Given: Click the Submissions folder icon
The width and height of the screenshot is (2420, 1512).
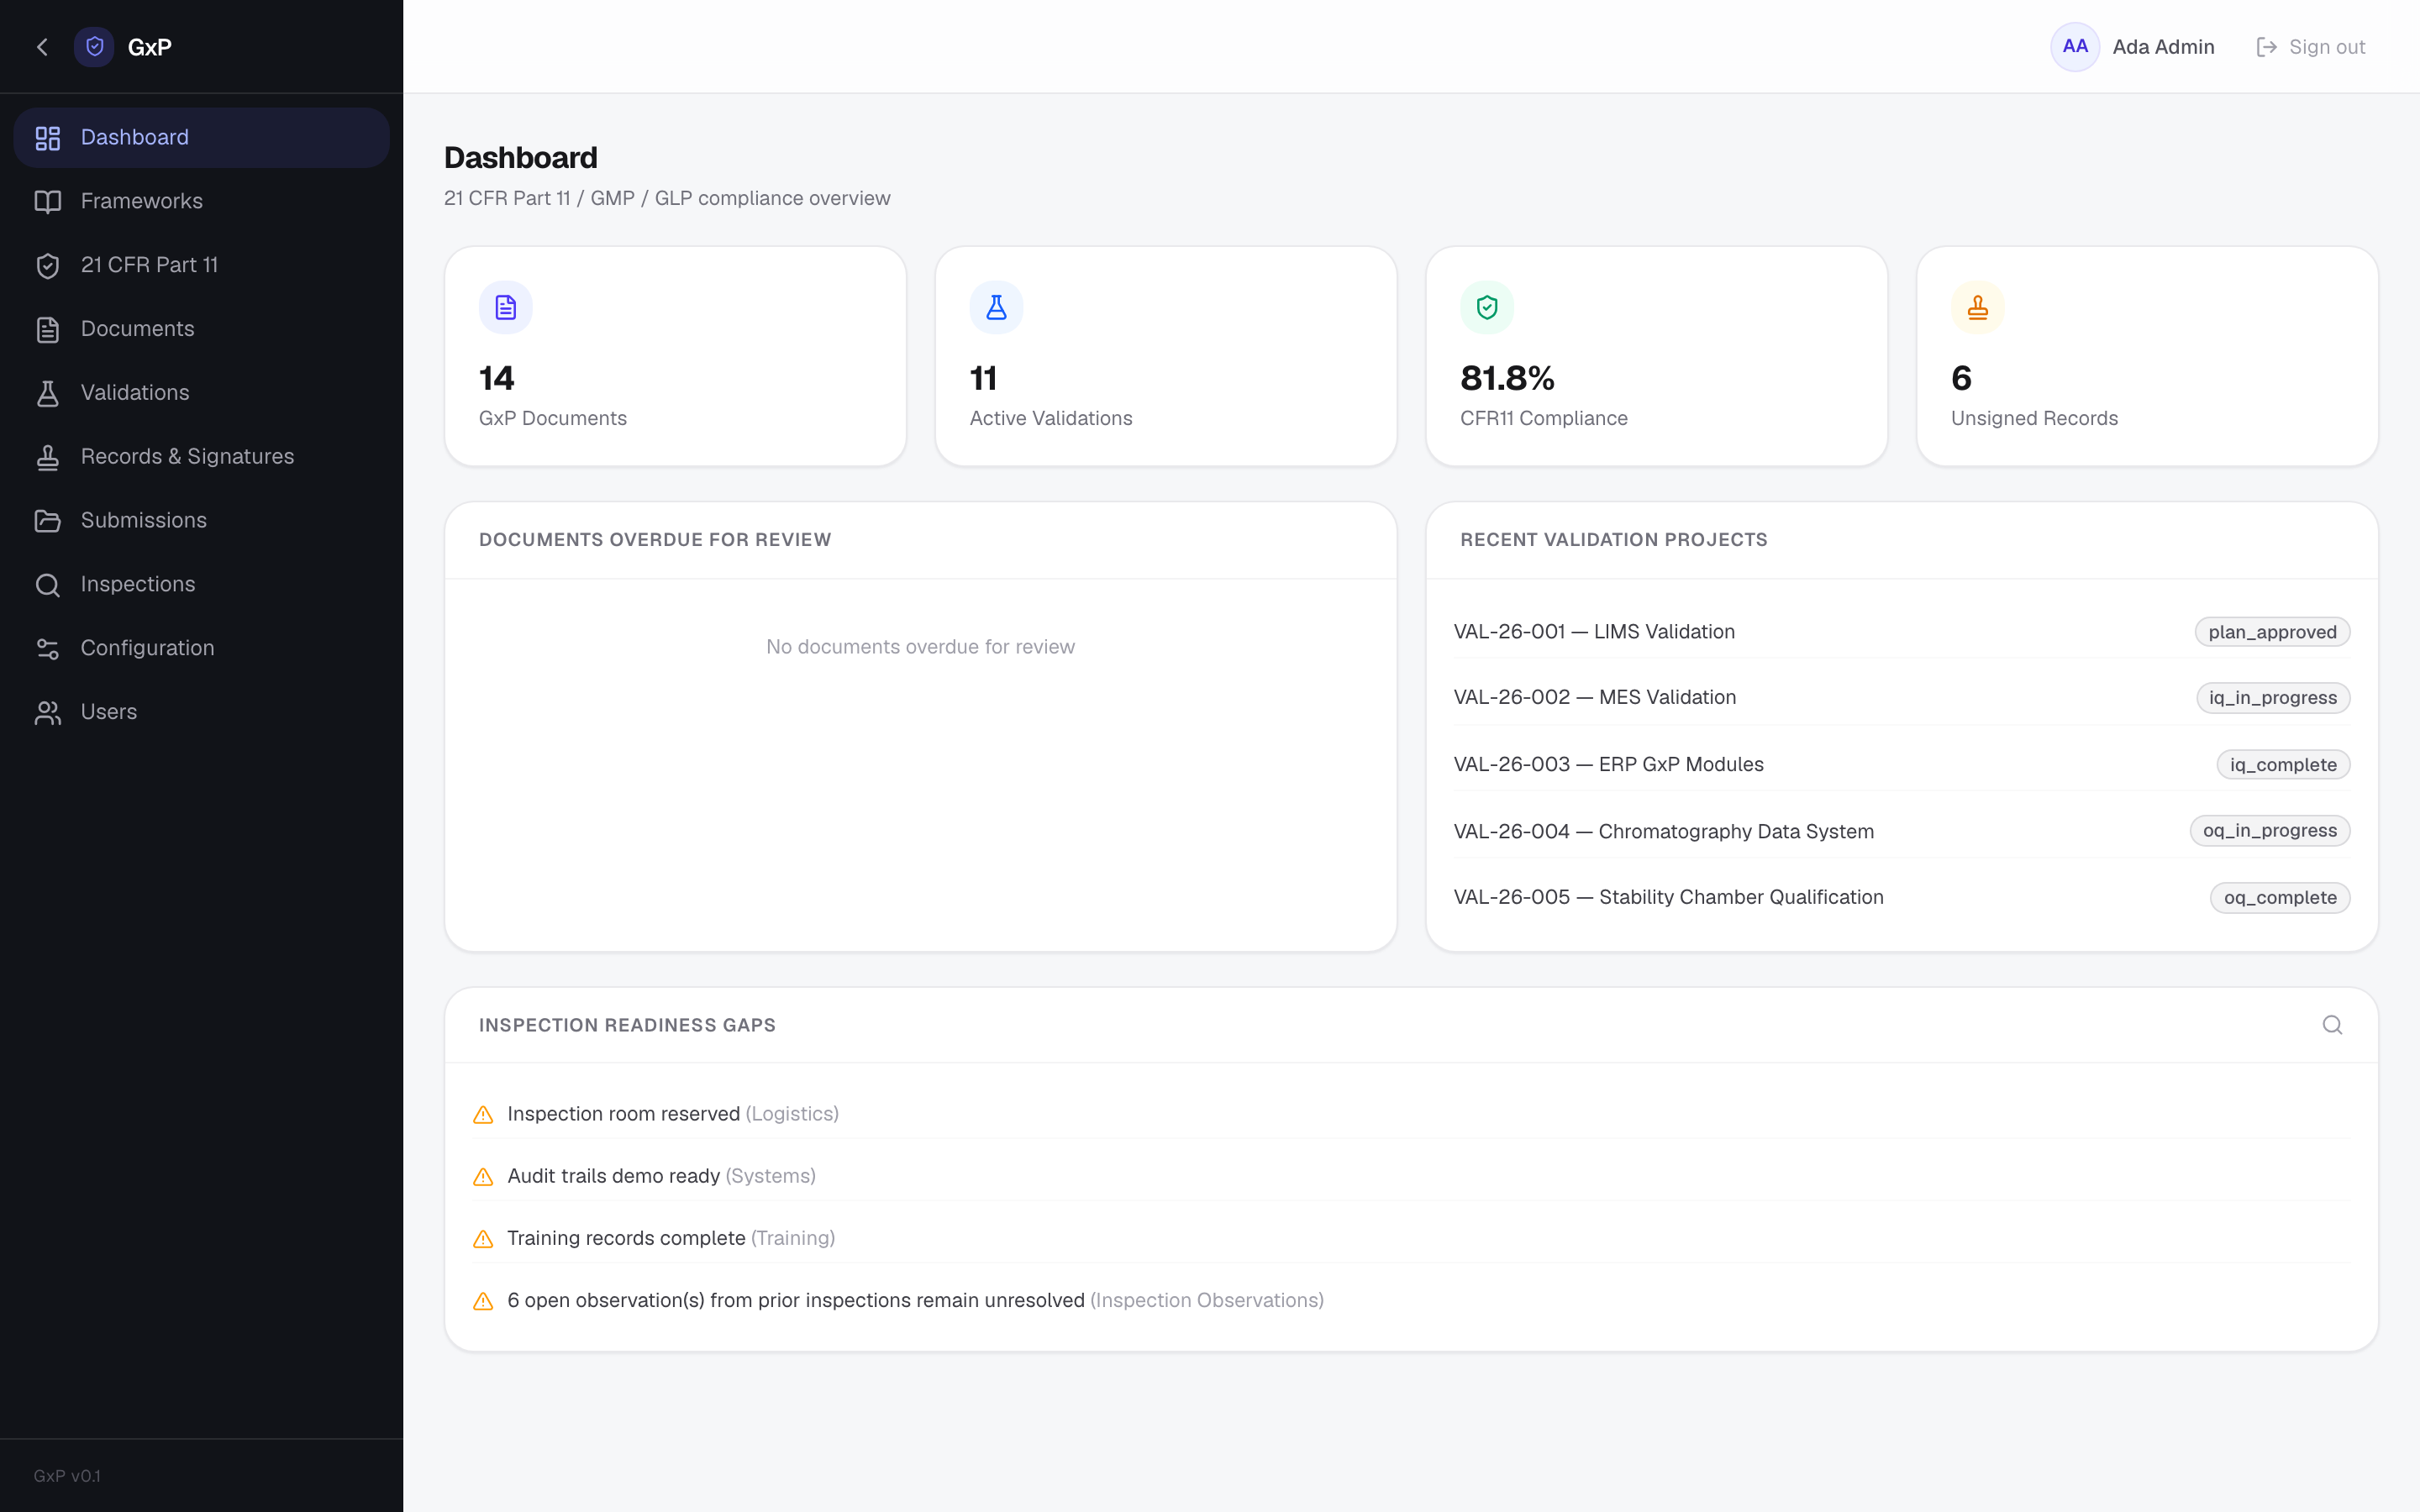Looking at the screenshot, I should coord(48,521).
